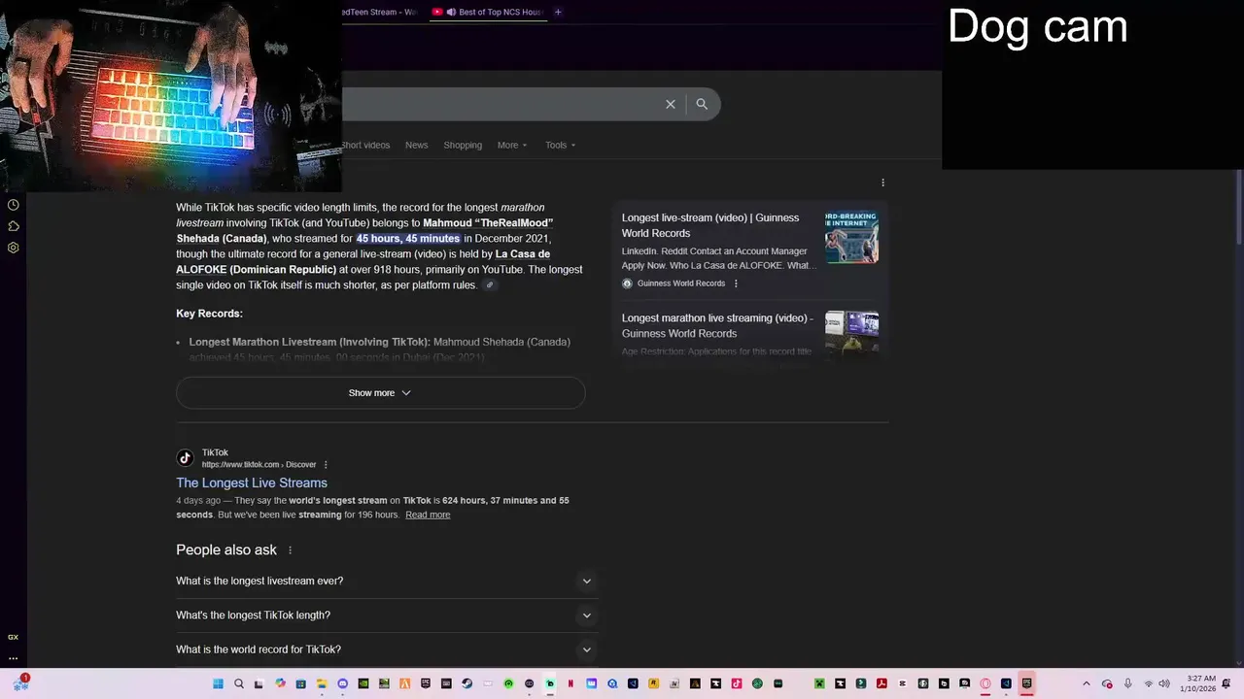Click the microphone tray icon
1244x699 pixels.
point(1127,683)
